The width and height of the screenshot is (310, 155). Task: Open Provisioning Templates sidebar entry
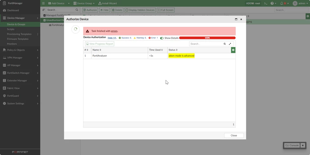point(19,34)
